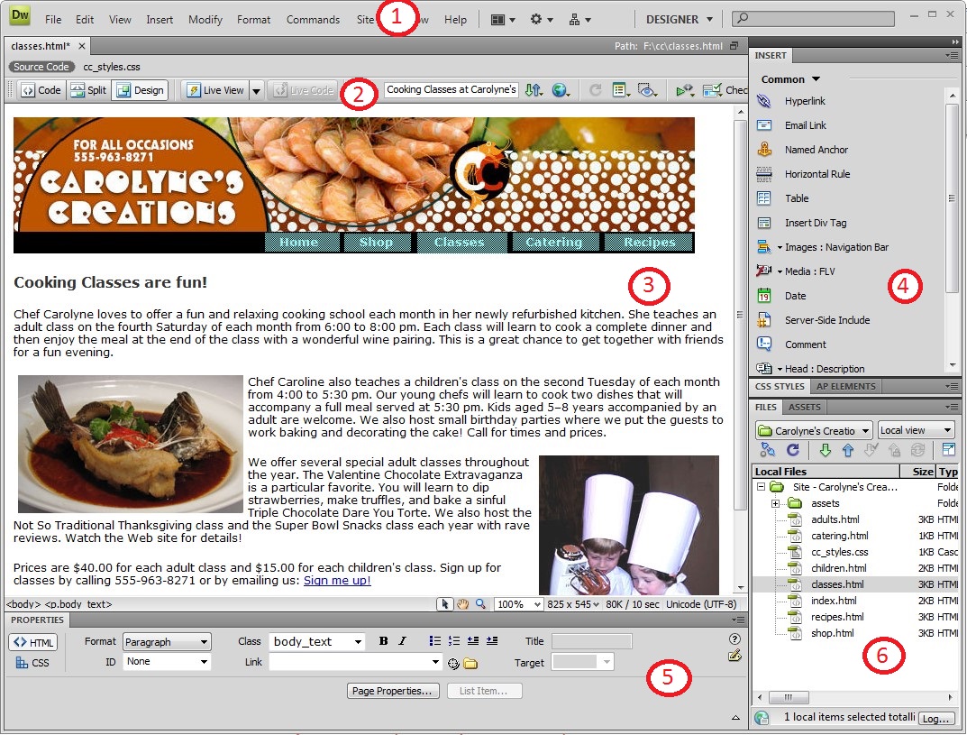Open the Carolyne's Creations site dropdown
Image resolution: width=967 pixels, height=735 pixels.
point(814,430)
